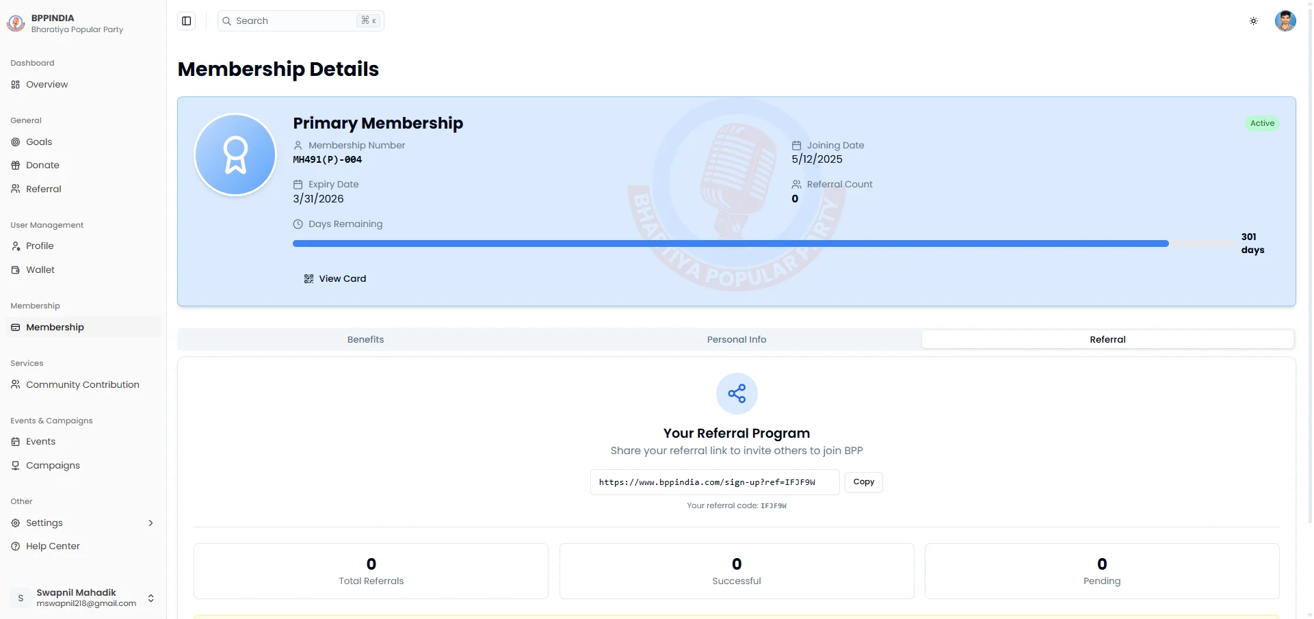1314x619 pixels.
Task: Click the search magnifier icon
Action: click(227, 21)
